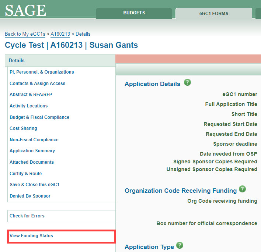Open the A160213 breadcrumb link
This screenshot has width=261, height=252.
(60, 34)
